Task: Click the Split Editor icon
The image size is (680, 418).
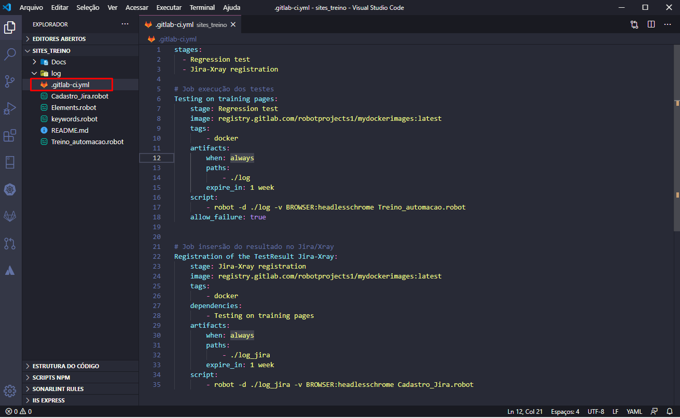Action: coord(651,24)
